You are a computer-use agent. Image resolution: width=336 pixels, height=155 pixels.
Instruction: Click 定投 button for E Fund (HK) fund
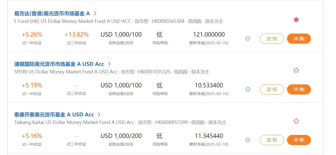click(x=272, y=39)
